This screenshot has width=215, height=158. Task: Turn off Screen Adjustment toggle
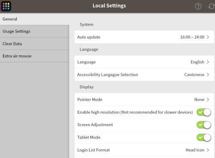(204, 125)
